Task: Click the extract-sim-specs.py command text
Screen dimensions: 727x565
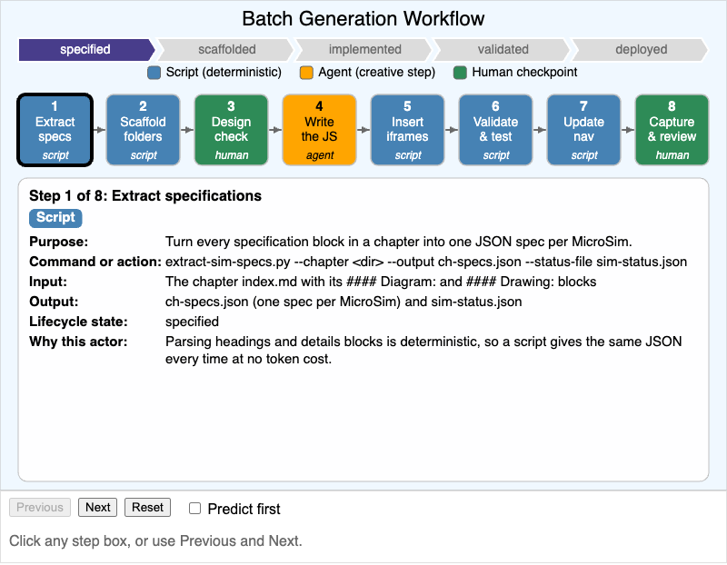Action: pyautogui.click(x=426, y=262)
